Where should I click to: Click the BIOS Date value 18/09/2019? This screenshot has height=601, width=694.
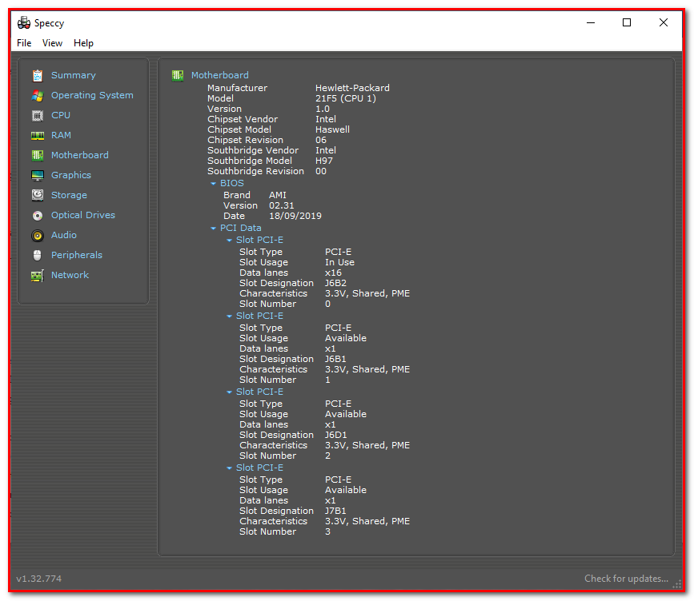point(295,216)
